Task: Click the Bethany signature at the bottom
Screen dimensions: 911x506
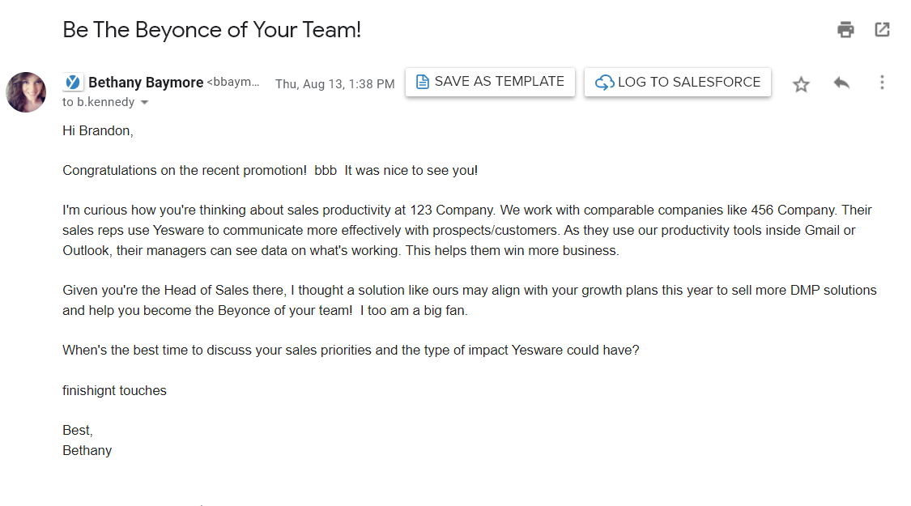Action: click(x=87, y=450)
